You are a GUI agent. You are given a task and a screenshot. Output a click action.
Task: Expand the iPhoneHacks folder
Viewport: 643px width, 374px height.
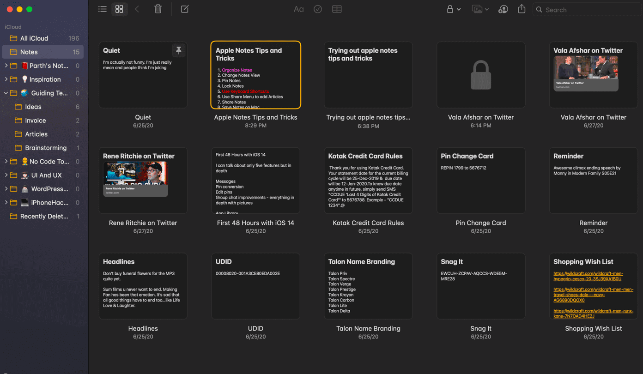6,203
